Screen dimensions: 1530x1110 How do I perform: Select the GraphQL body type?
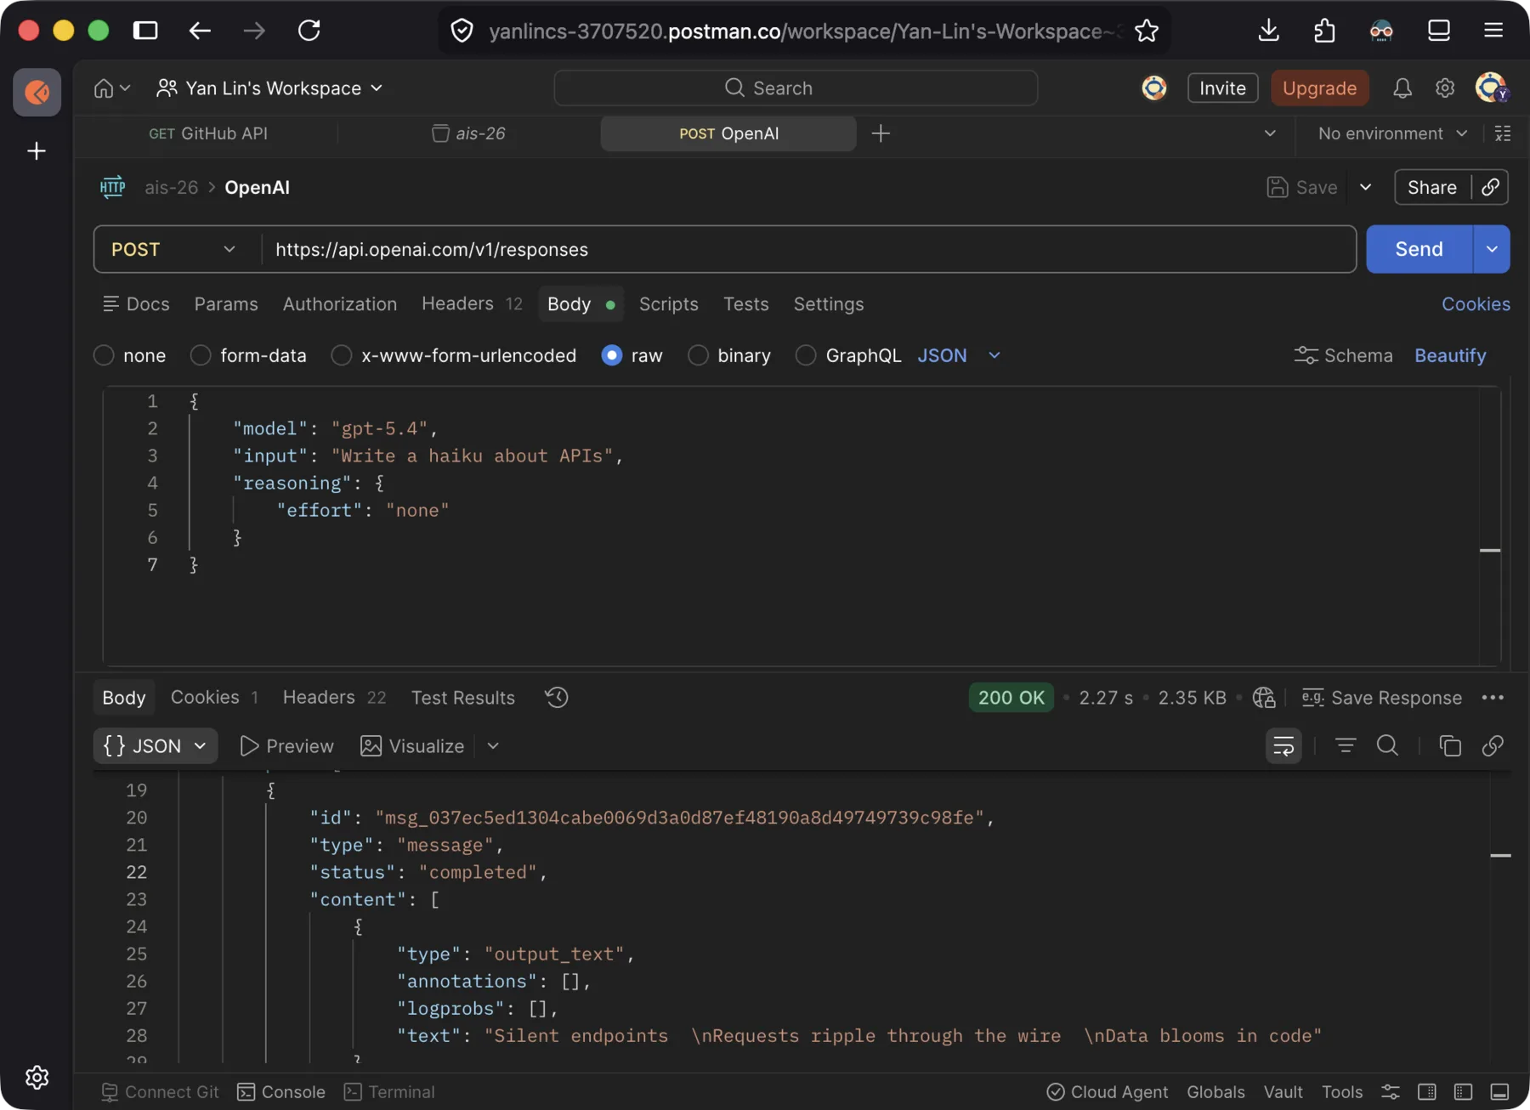click(x=806, y=355)
